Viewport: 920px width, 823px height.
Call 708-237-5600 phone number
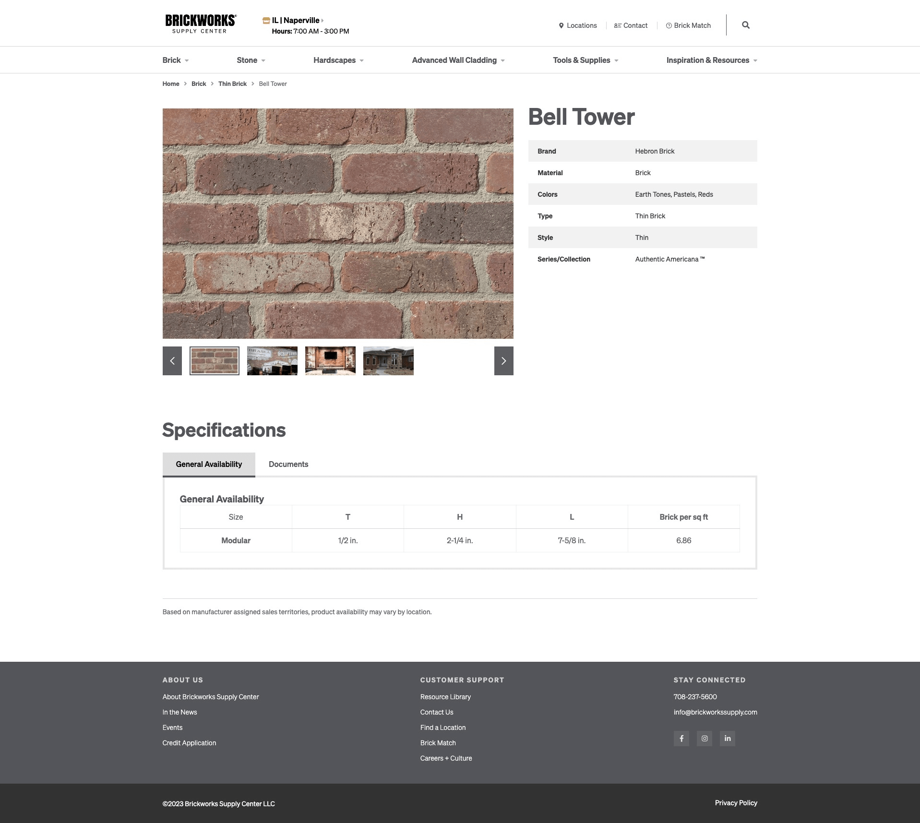pyautogui.click(x=695, y=697)
